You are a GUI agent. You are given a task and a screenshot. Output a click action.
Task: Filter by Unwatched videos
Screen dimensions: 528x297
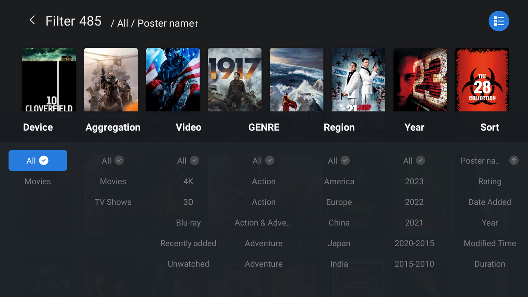tap(189, 264)
